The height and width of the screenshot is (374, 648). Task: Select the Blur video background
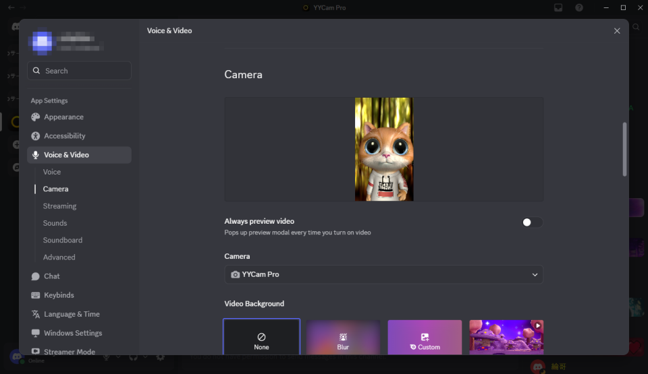point(343,337)
